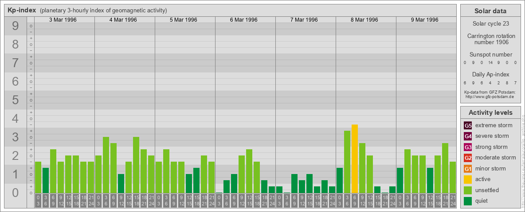
Task: Select the 5 Mar 1996 date header
Action: [x=184, y=20]
